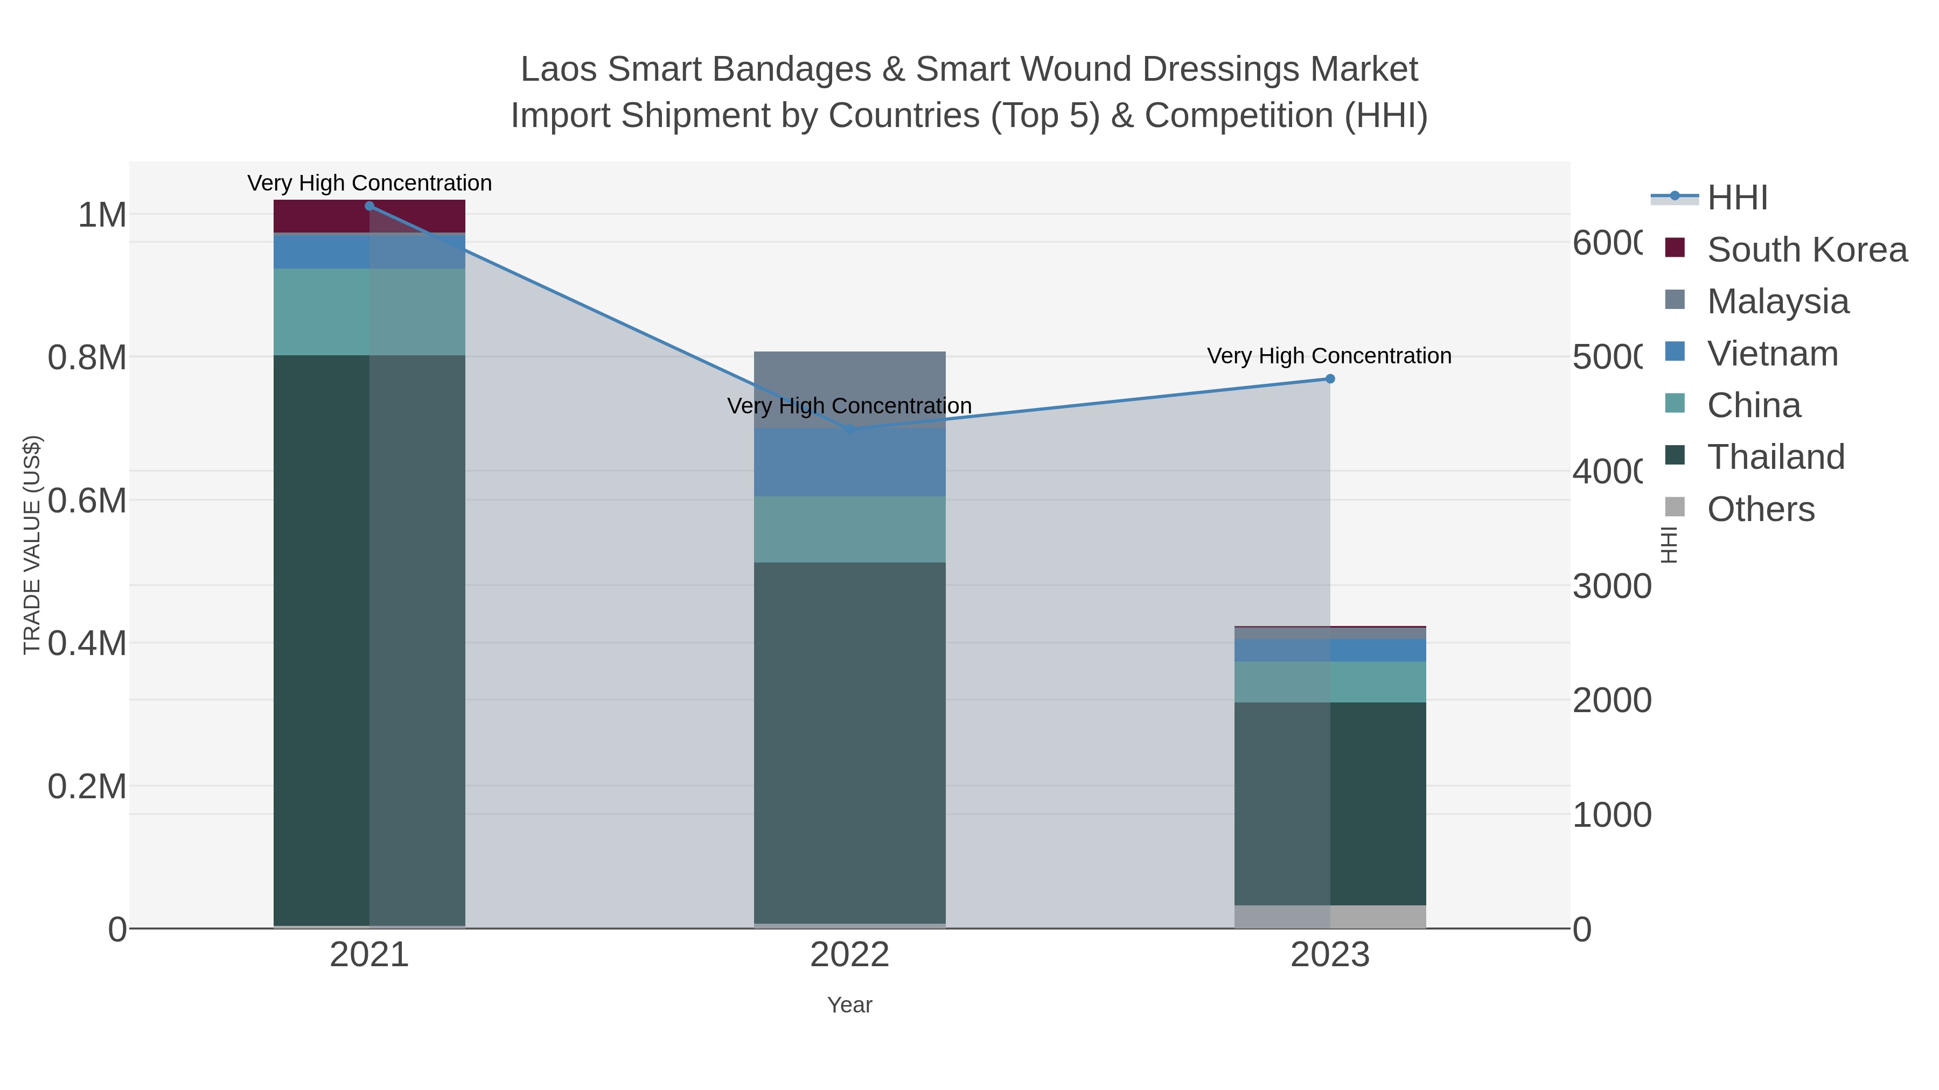
Task: Click the '0.6M' left axis tick
Action: point(87,501)
